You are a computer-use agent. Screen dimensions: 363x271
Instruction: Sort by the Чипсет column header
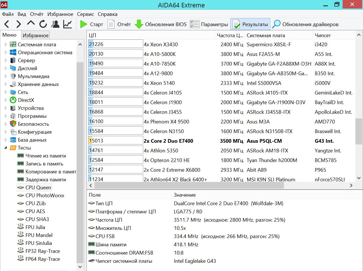point(334,35)
